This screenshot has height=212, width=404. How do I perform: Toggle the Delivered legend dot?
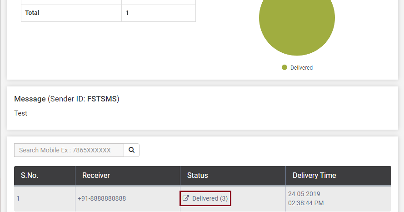(x=284, y=68)
